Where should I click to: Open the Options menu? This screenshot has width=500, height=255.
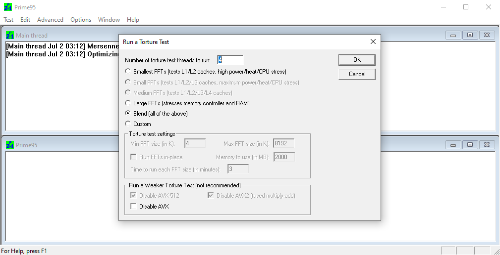click(81, 20)
